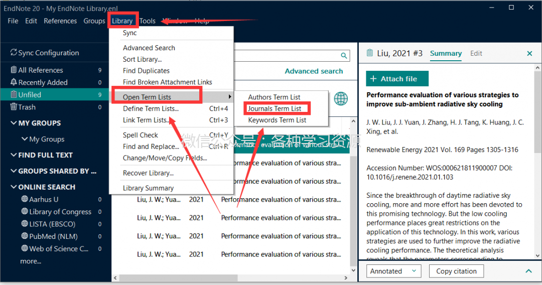Viewport: 542px width, 285px height.
Task: Click the Copy citation button
Action: [456, 271]
